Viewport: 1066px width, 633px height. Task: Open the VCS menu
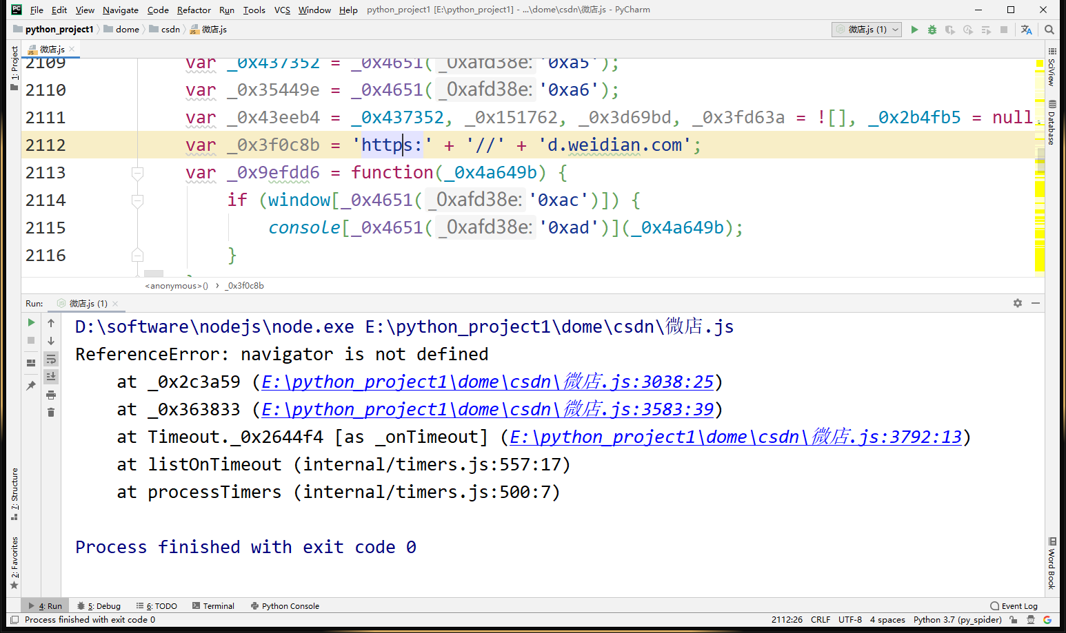click(x=282, y=10)
